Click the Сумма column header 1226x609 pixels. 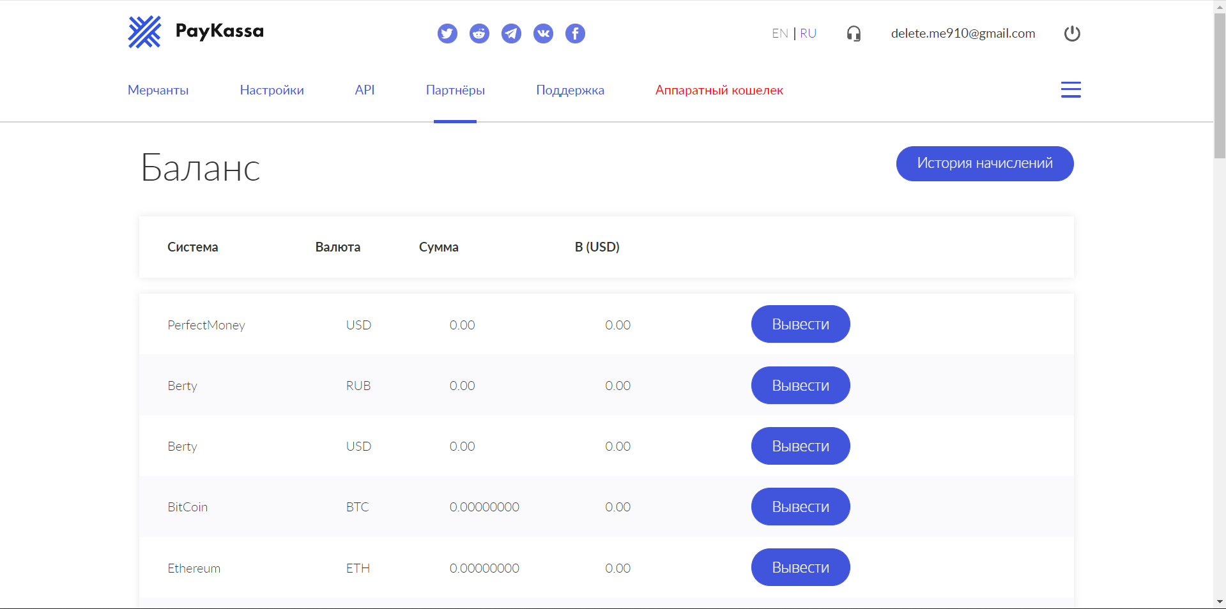point(438,247)
